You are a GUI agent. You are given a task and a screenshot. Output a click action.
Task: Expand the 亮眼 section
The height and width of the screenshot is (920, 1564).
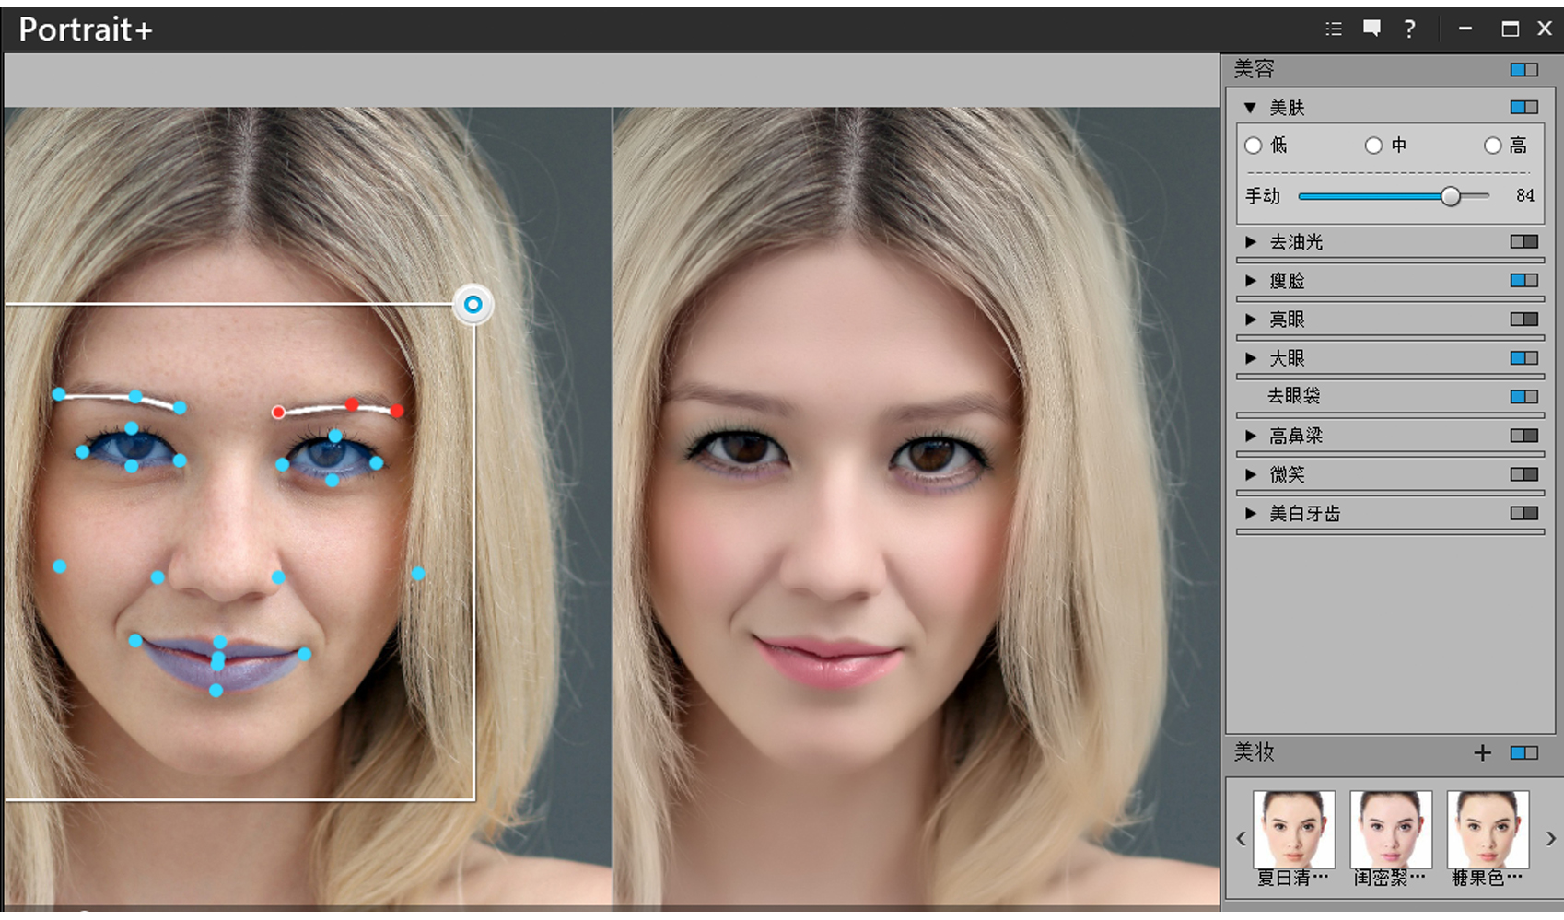1250,319
